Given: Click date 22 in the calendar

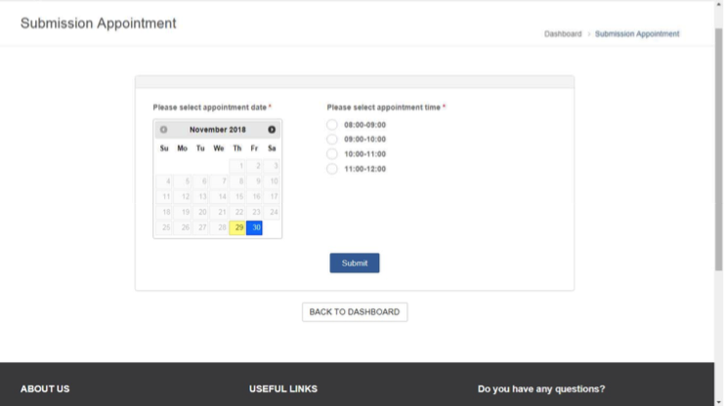Looking at the screenshot, I should point(237,212).
